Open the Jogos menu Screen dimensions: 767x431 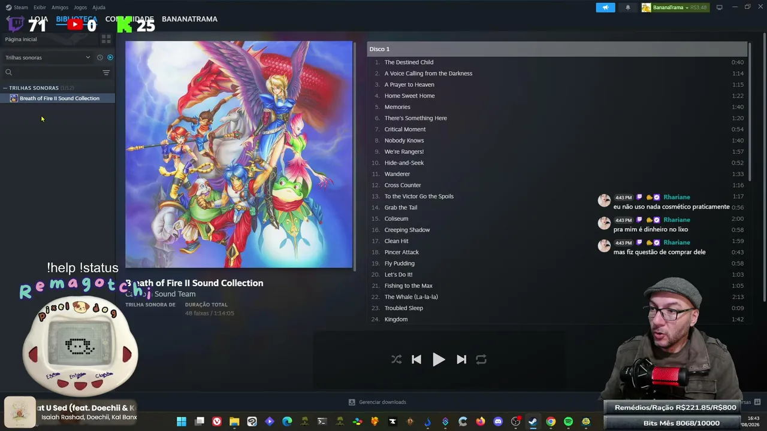coord(80,7)
